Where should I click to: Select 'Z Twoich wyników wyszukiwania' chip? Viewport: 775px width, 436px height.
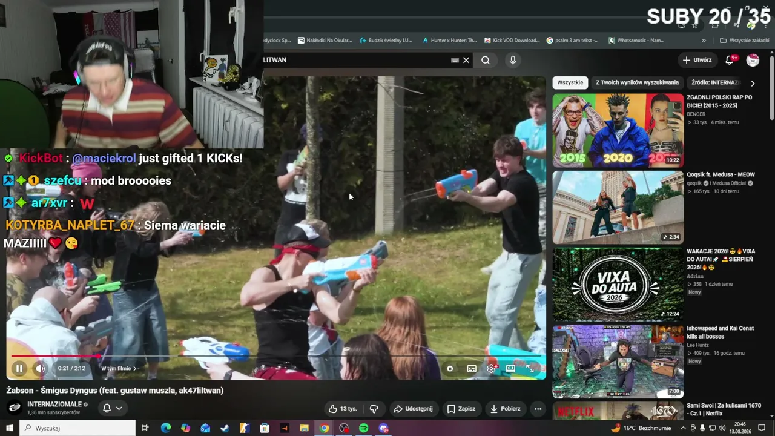637,82
